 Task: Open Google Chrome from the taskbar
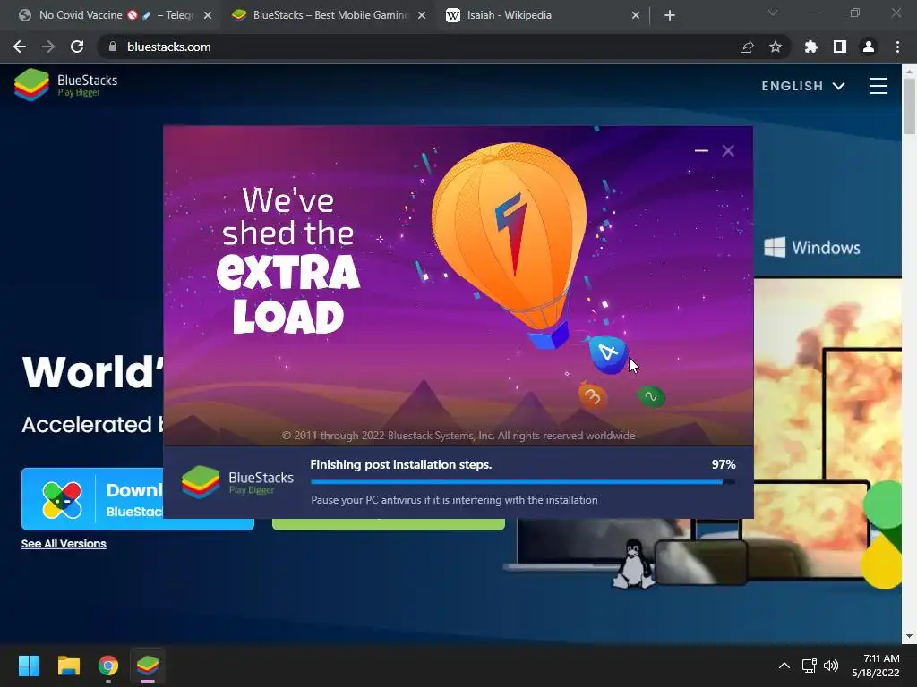pyautogui.click(x=108, y=666)
